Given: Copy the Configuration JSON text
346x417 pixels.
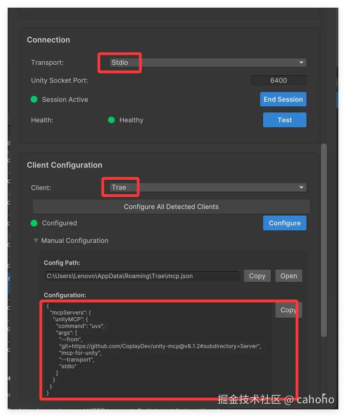Looking at the screenshot, I should (288, 310).
